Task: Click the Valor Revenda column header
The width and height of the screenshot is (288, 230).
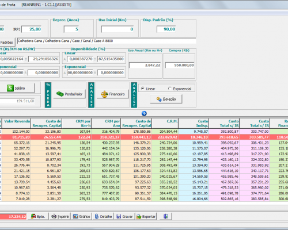Action: tap(17, 124)
